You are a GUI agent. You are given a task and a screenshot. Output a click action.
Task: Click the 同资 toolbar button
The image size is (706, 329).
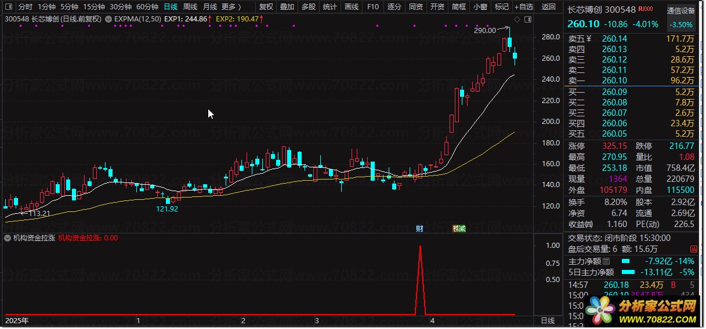pos(415,7)
